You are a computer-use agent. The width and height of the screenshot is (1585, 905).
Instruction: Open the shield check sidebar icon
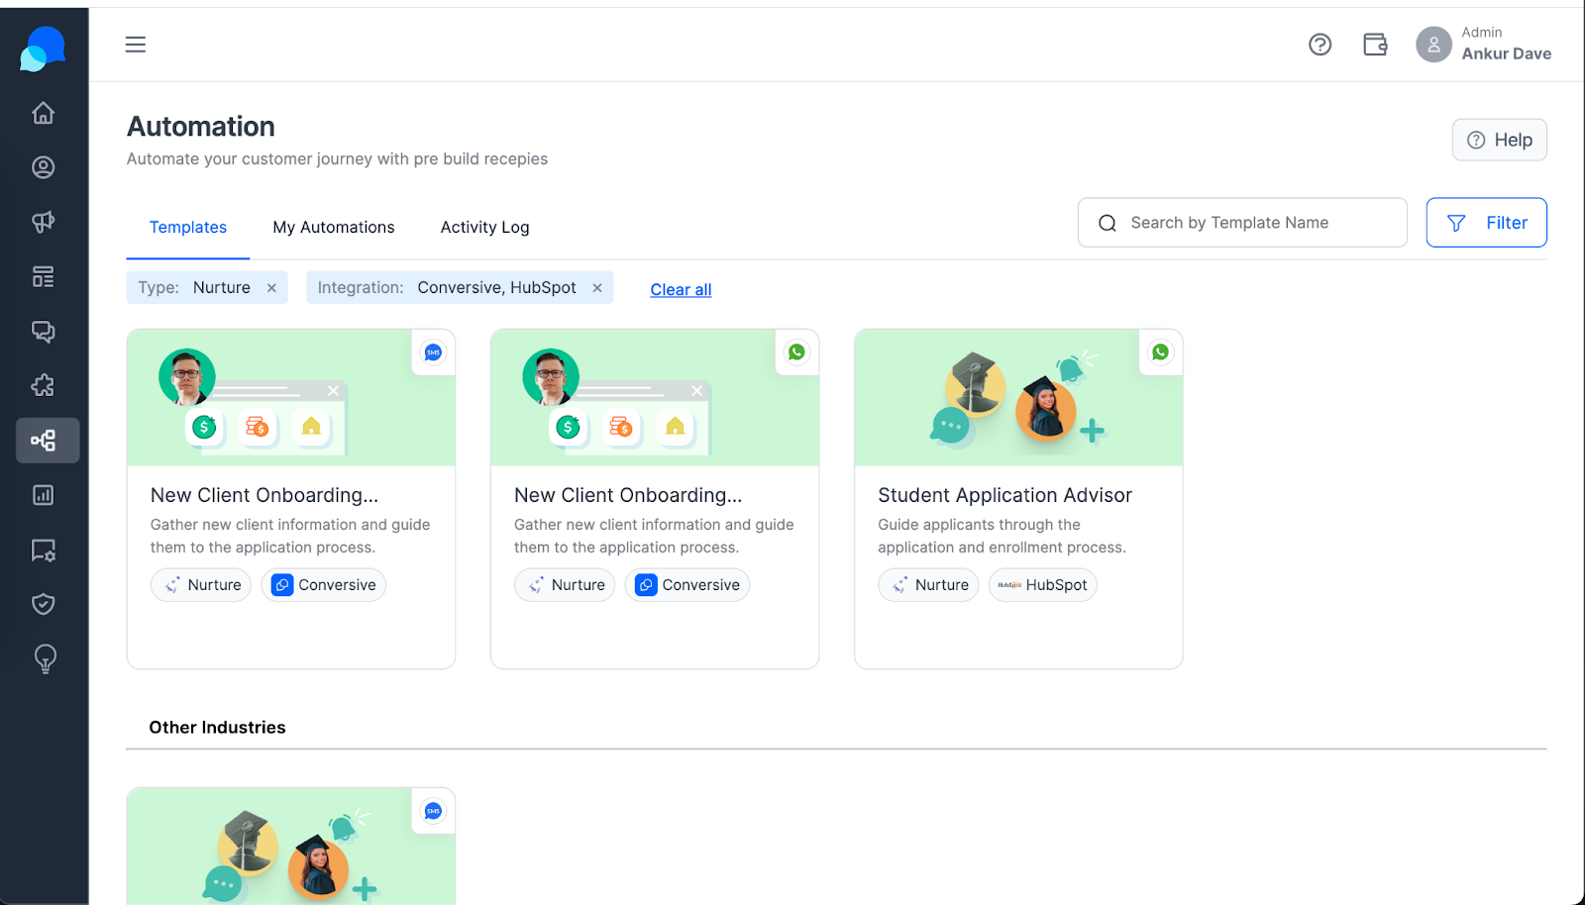(43, 604)
